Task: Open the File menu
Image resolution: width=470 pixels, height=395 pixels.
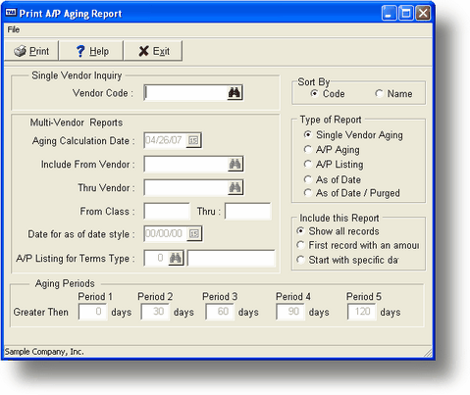Action: (14, 29)
